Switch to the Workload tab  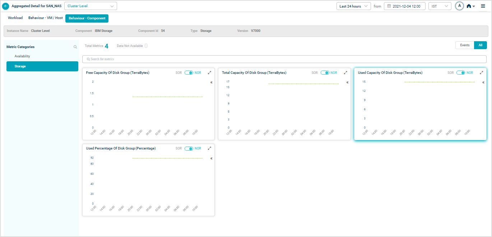tap(15, 18)
